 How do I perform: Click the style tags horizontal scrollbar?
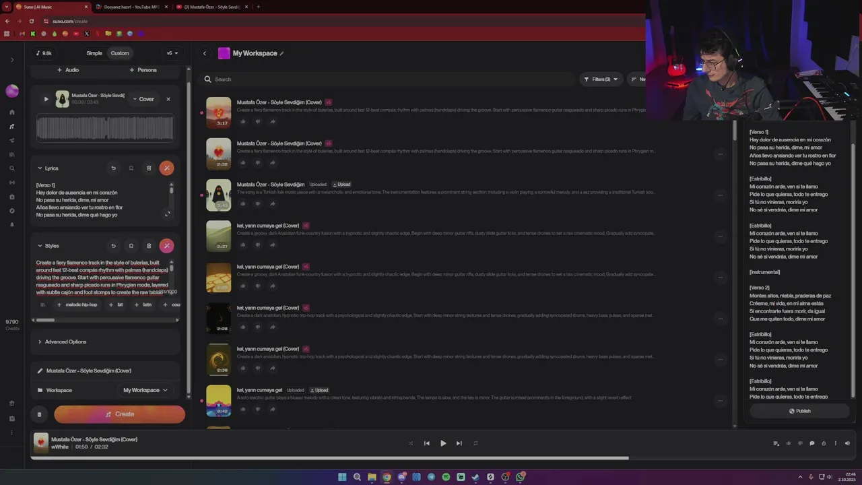(x=44, y=320)
